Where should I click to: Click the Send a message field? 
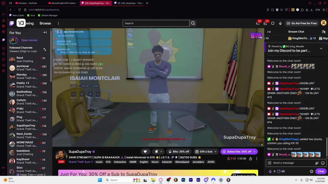tap(293, 163)
